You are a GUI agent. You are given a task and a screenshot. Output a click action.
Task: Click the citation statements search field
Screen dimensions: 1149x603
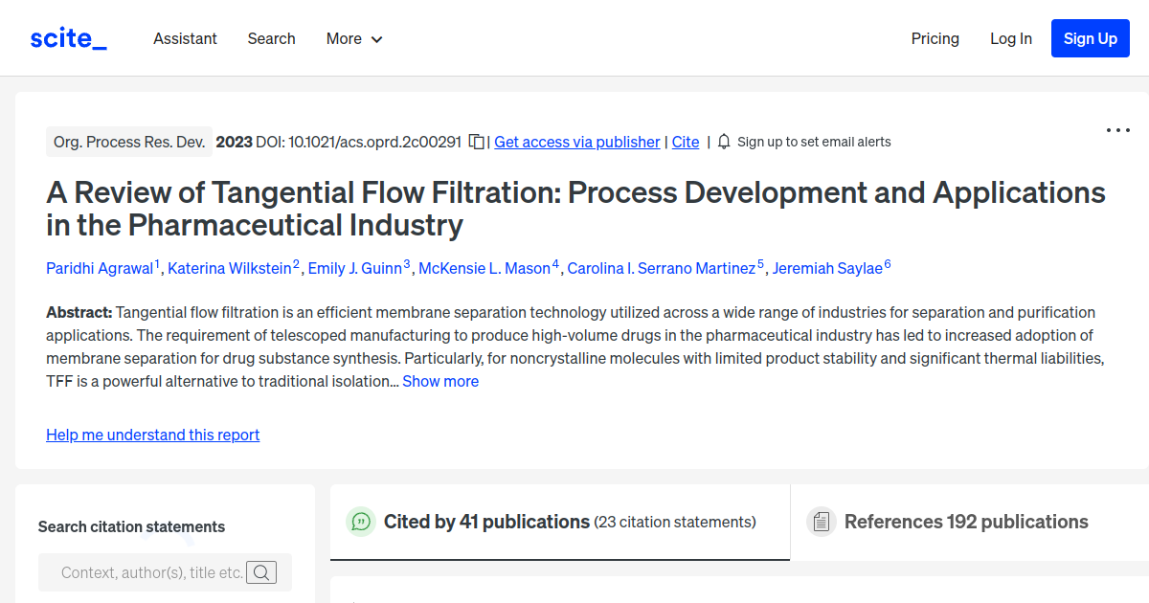pyautogui.click(x=153, y=572)
